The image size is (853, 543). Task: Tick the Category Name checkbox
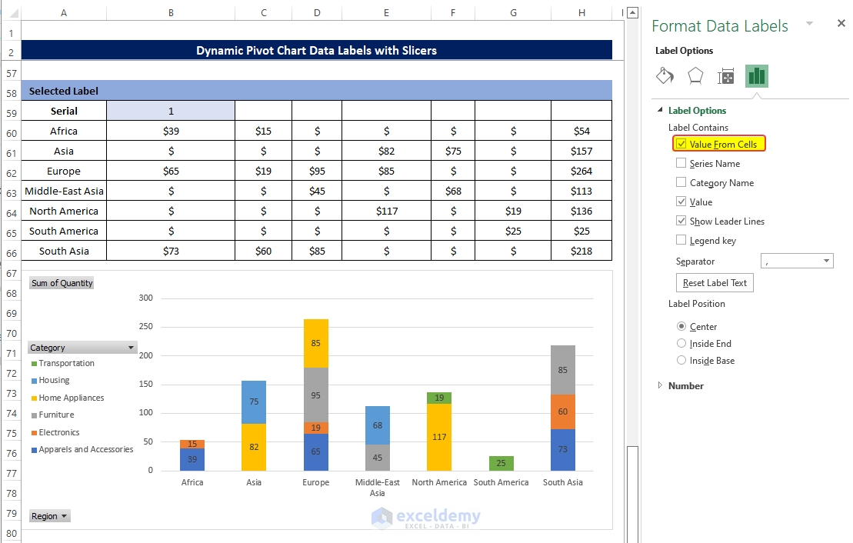[x=681, y=182]
